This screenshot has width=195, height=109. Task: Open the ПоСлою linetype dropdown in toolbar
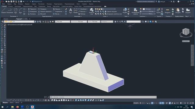coord(79,21)
